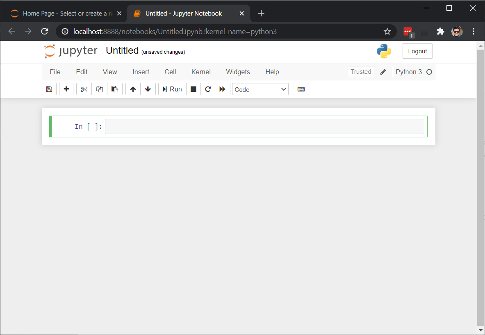Click the Trusted notebook indicator
This screenshot has width=485, height=335.
[x=361, y=72]
